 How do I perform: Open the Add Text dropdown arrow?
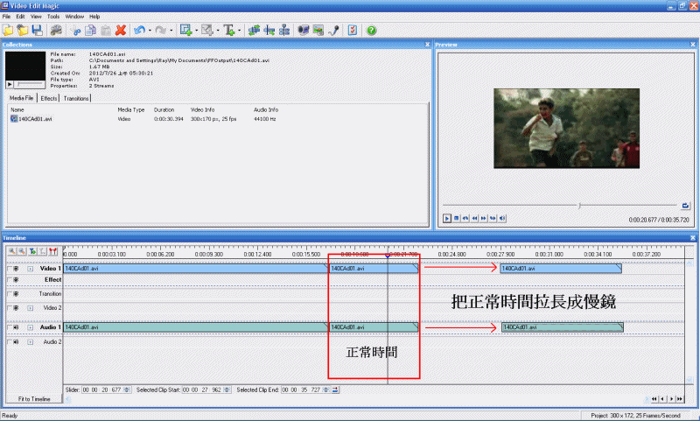pos(239,31)
